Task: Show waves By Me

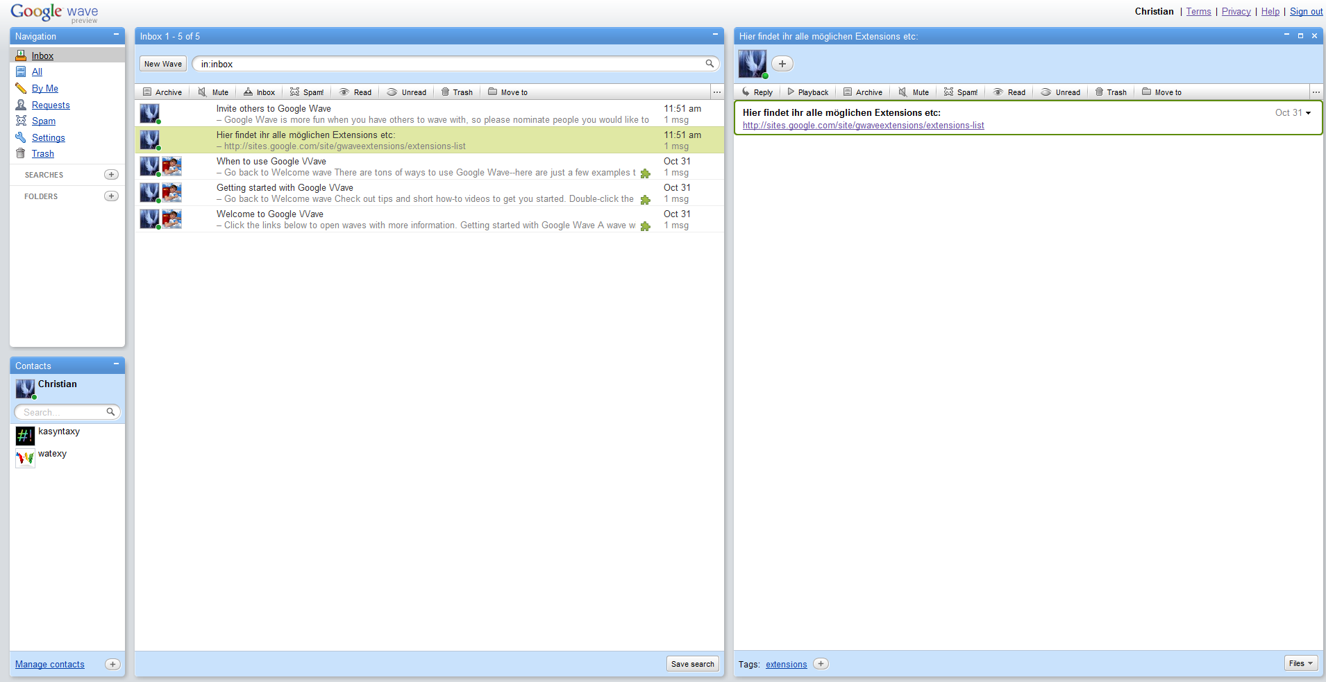Action: [x=45, y=89]
